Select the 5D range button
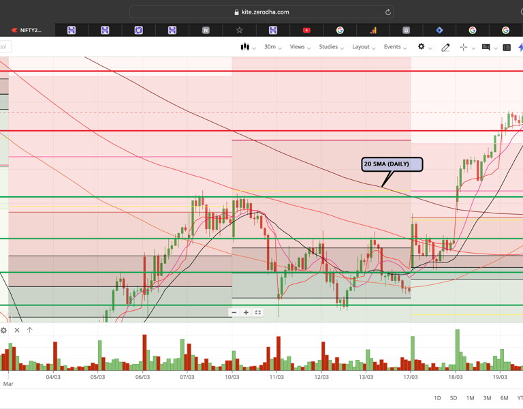 (x=454, y=398)
